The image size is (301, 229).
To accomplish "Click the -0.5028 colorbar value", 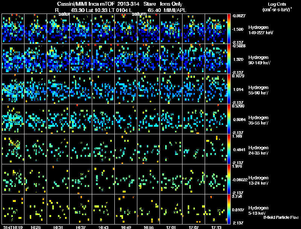I will point(239,46).
